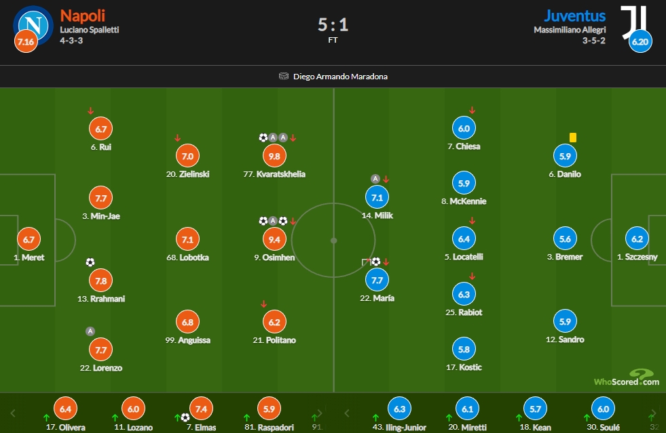Screen dimensions: 666x433
Task: Show previous Napoli substitutes with left chevron
Action: [x=13, y=413]
